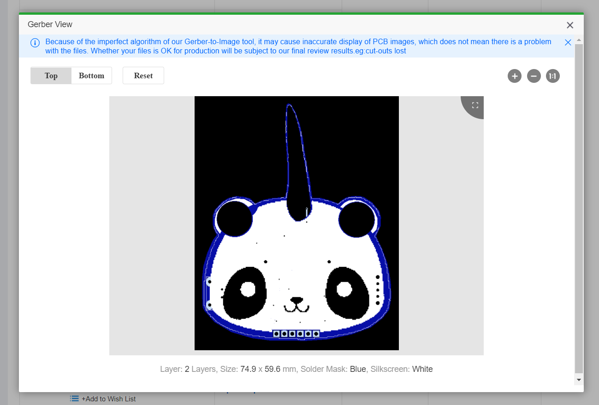
Task: Click the blue info circle icon
Action: [35, 42]
